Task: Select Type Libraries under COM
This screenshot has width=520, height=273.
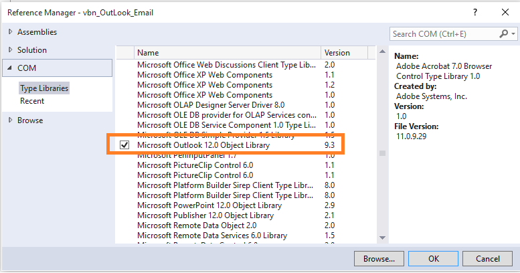Action: [x=44, y=88]
